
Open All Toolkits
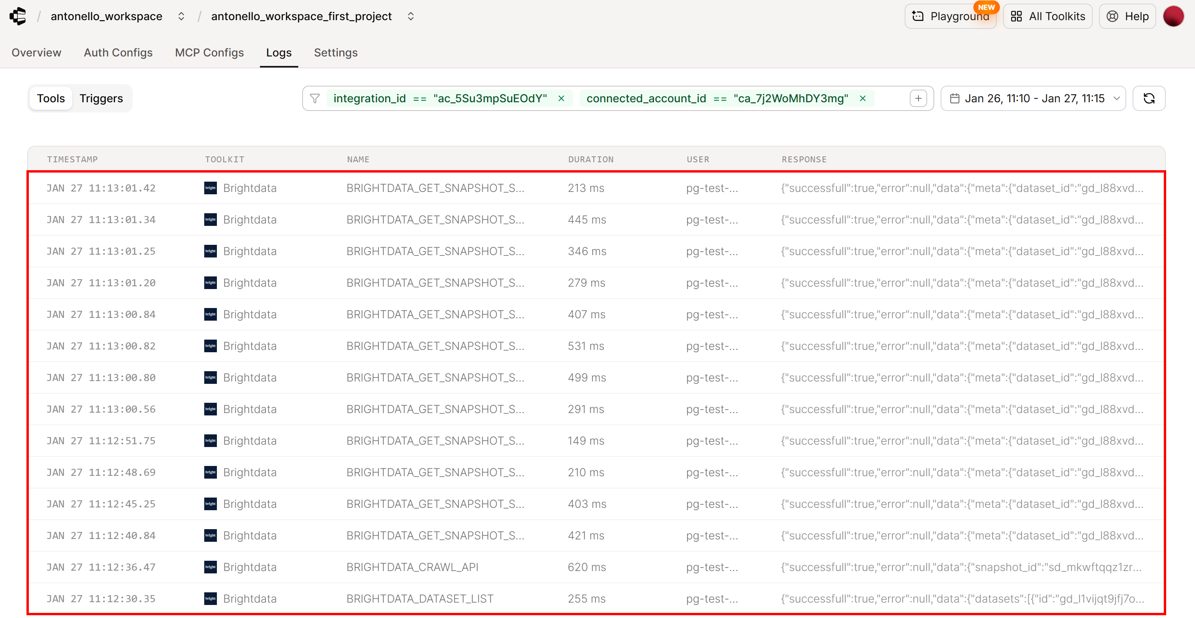point(1048,16)
